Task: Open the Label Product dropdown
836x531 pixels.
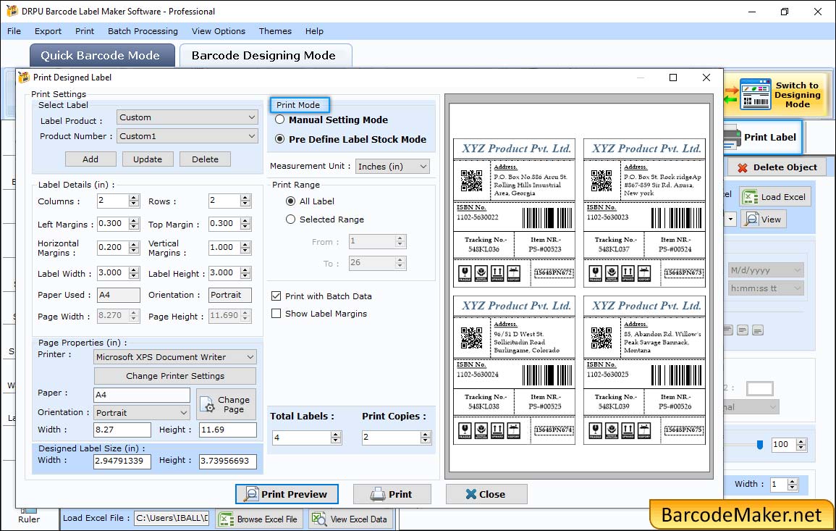Action: tap(187, 117)
